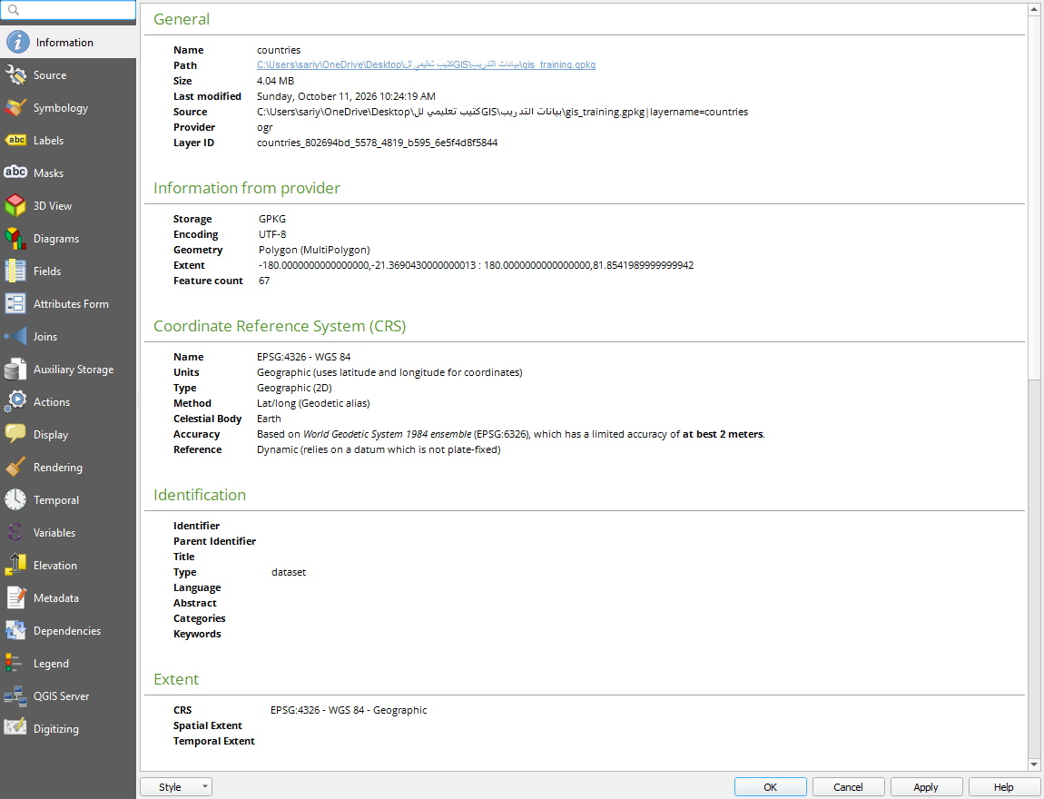Click the Rendering brush icon
1044x799 pixels.
(x=15, y=468)
